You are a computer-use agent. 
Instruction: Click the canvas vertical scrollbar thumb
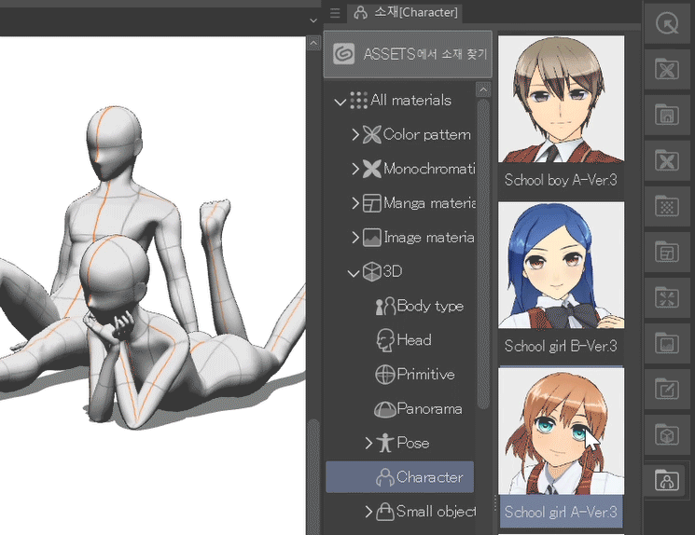(x=313, y=476)
